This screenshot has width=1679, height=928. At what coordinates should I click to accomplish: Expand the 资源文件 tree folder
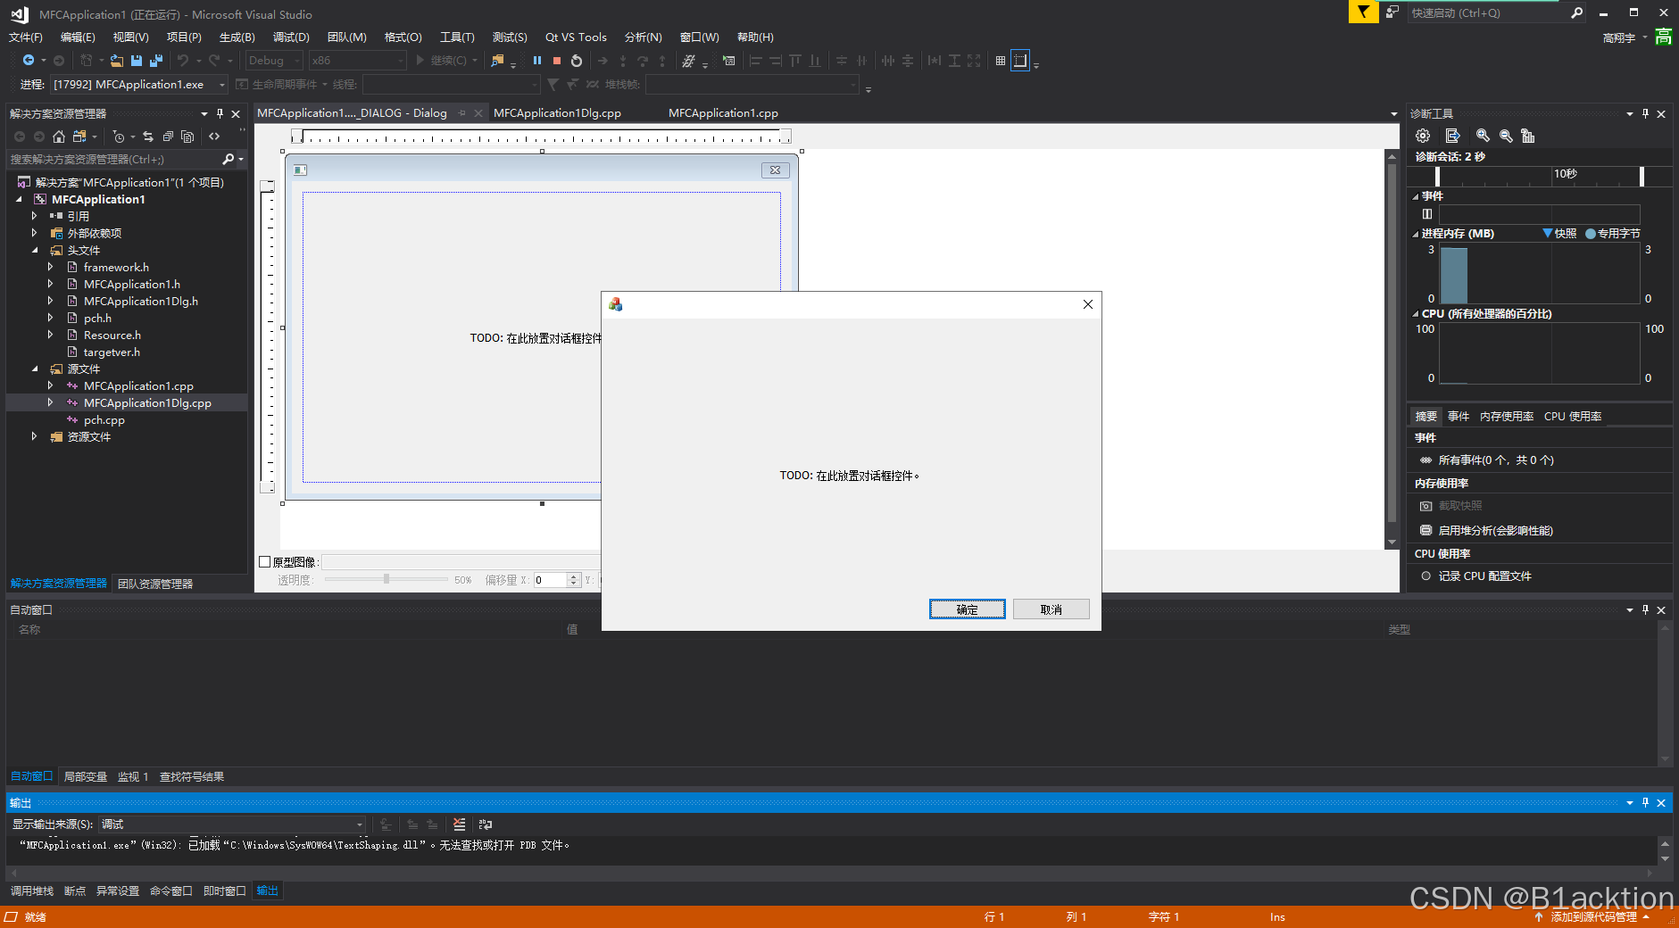point(35,436)
